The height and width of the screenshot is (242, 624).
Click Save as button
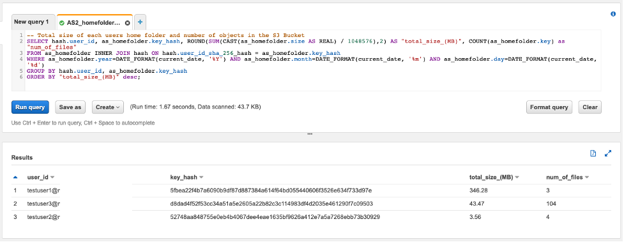tap(70, 107)
